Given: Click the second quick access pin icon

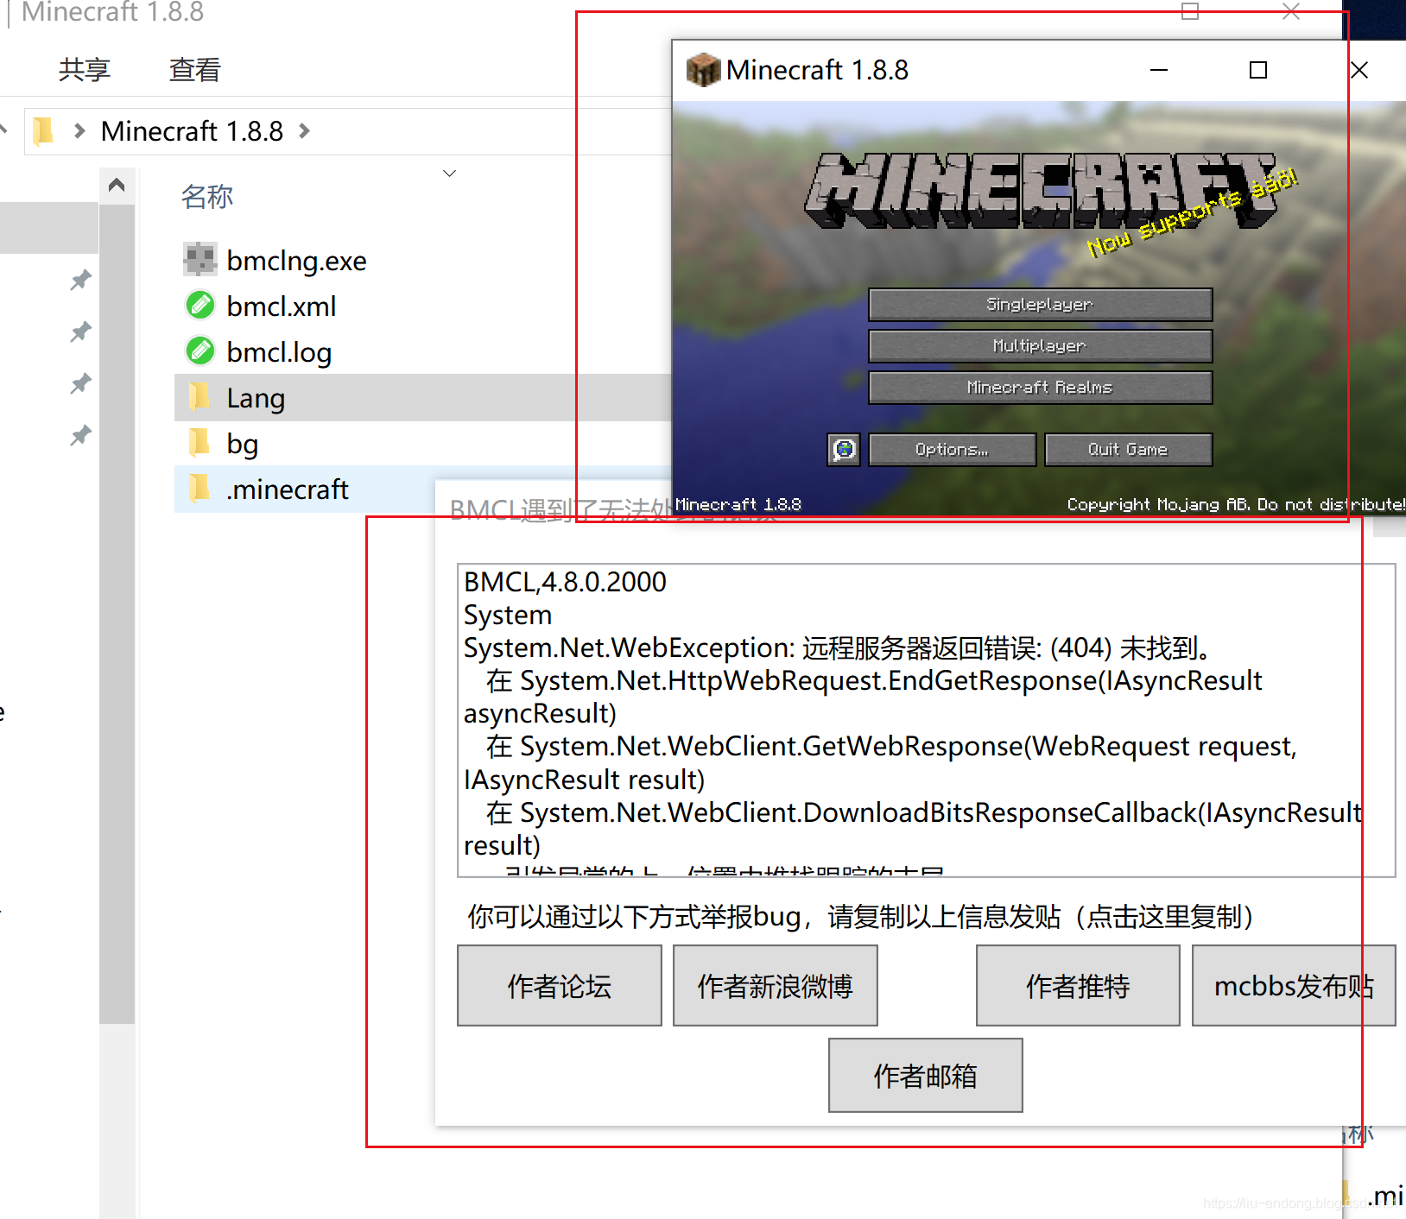Looking at the screenshot, I should click(x=80, y=332).
